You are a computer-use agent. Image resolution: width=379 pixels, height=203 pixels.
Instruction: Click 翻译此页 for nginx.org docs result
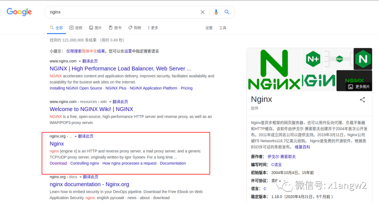(x=91, y=177)
